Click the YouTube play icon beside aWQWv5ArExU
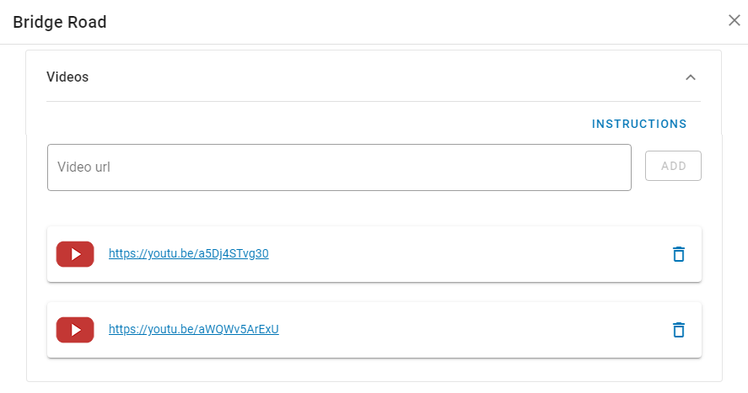Image resolution: width=748 pixels, height=393 pixels. 75,330
